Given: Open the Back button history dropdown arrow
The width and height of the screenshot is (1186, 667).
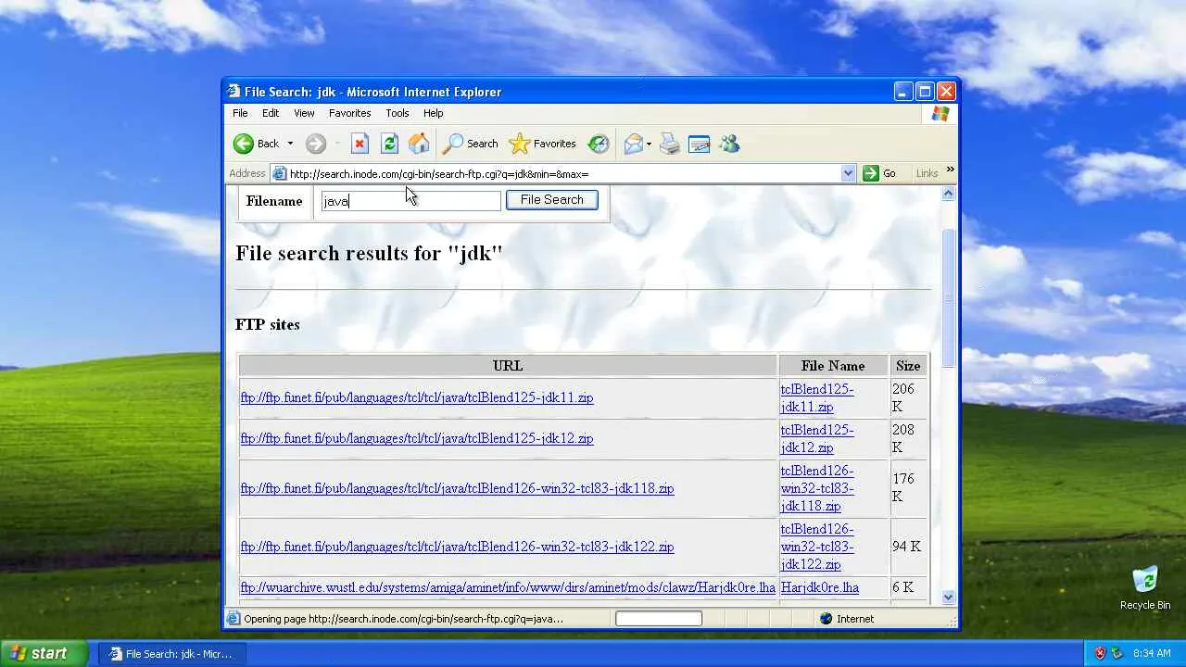Looking at the screenshot, I should point(290,144).
